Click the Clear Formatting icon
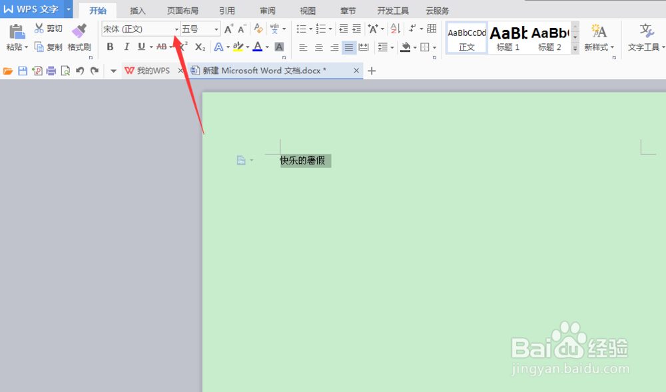 click(258, 29)
